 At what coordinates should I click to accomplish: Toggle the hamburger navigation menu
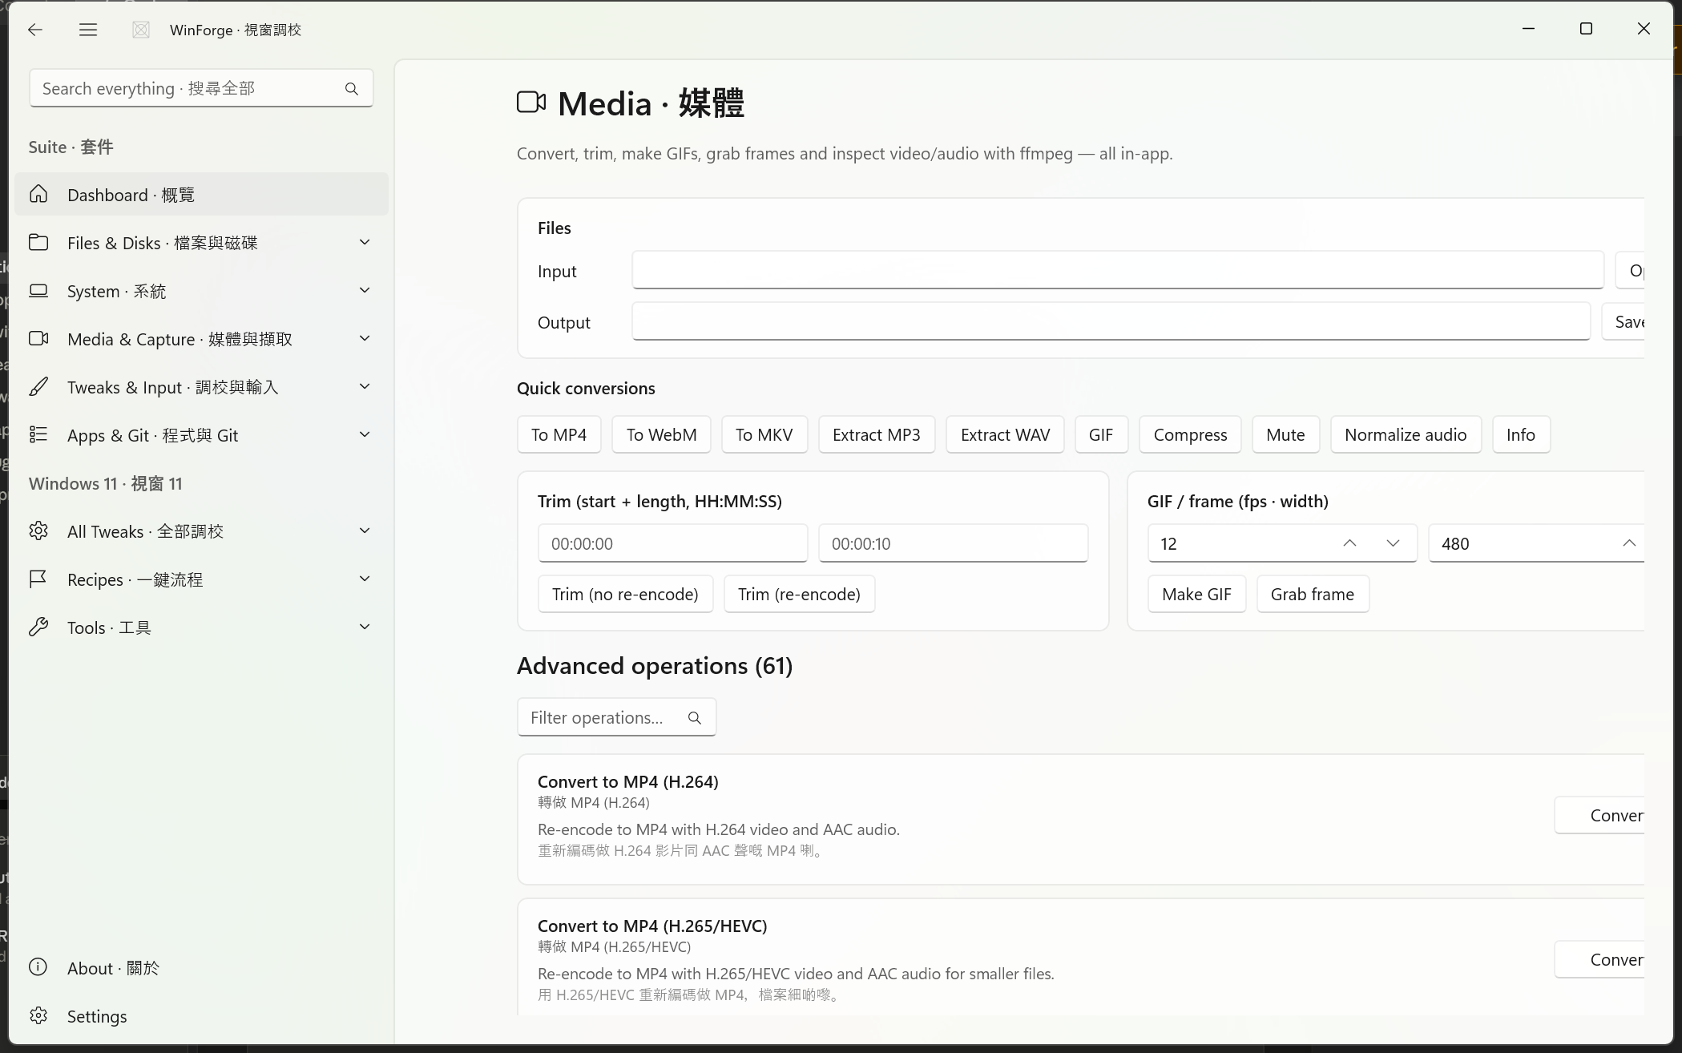click(88, 30)
